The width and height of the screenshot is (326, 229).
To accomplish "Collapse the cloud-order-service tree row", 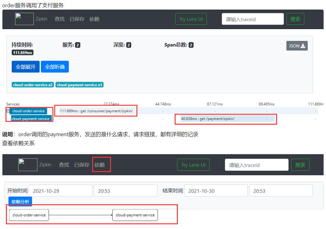I will pyautogui.click(x=8, y=111).
